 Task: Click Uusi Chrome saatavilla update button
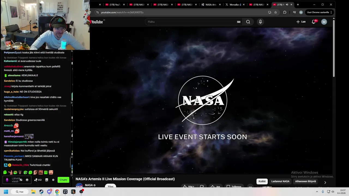tap(319, 12)
